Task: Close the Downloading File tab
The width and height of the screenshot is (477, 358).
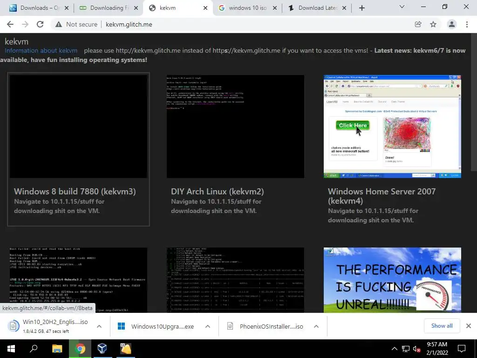Action: tap(136, 8)
